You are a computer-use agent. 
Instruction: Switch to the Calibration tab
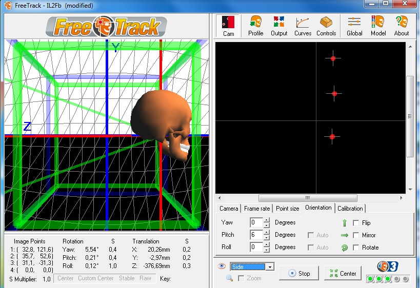point(350,209)
